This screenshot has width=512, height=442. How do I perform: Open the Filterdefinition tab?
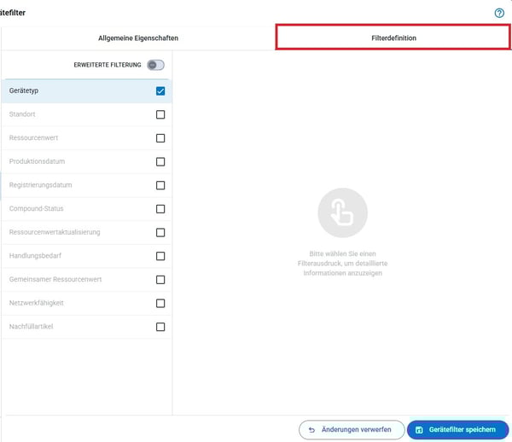point(393,38)
